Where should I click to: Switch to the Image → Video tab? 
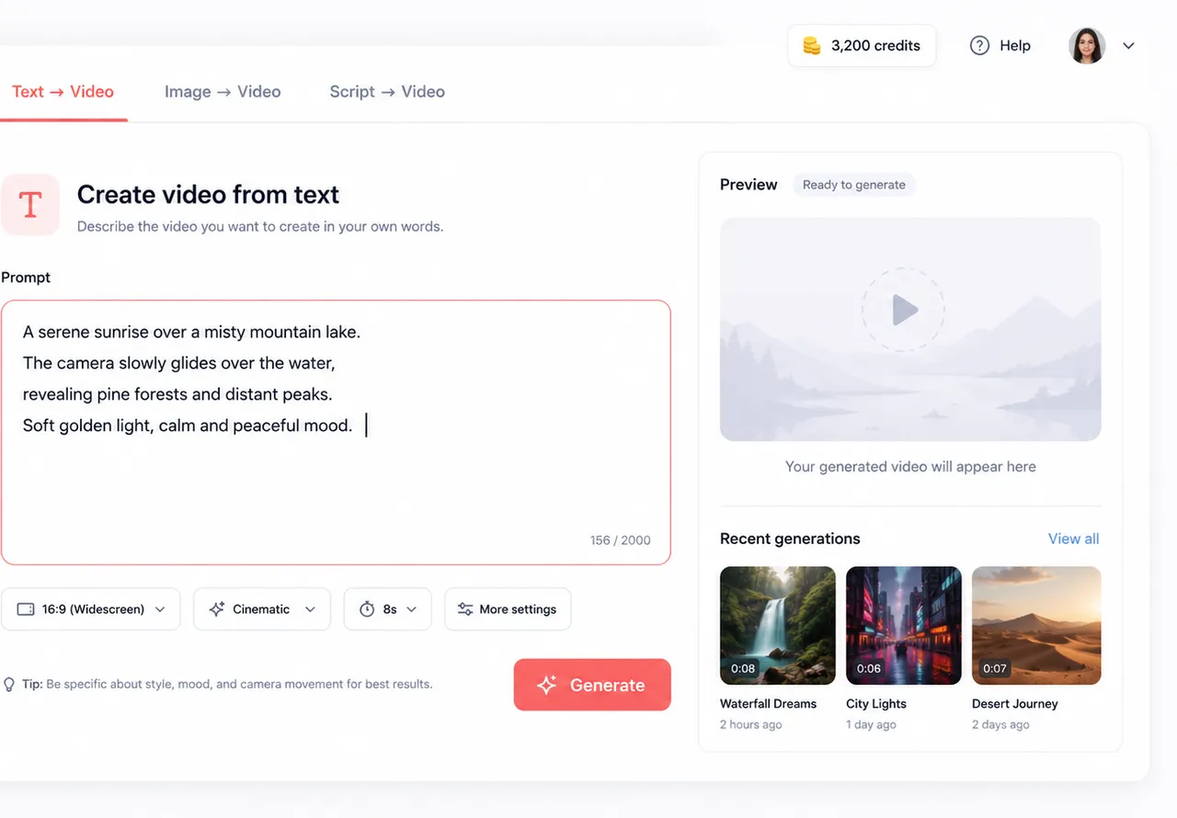point(223,92)
